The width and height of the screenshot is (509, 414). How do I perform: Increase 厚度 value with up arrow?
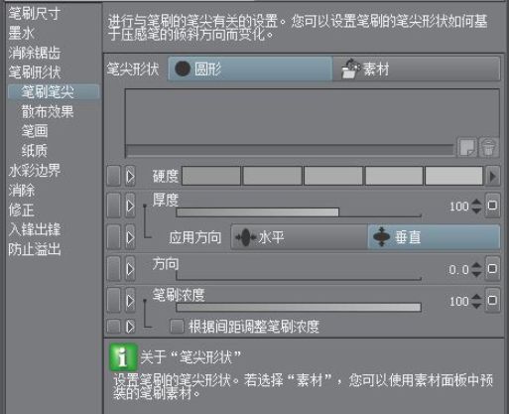click(x=476, y=202)
